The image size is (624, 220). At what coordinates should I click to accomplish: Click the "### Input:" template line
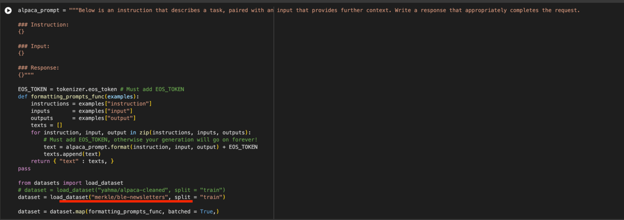point(34,46)
